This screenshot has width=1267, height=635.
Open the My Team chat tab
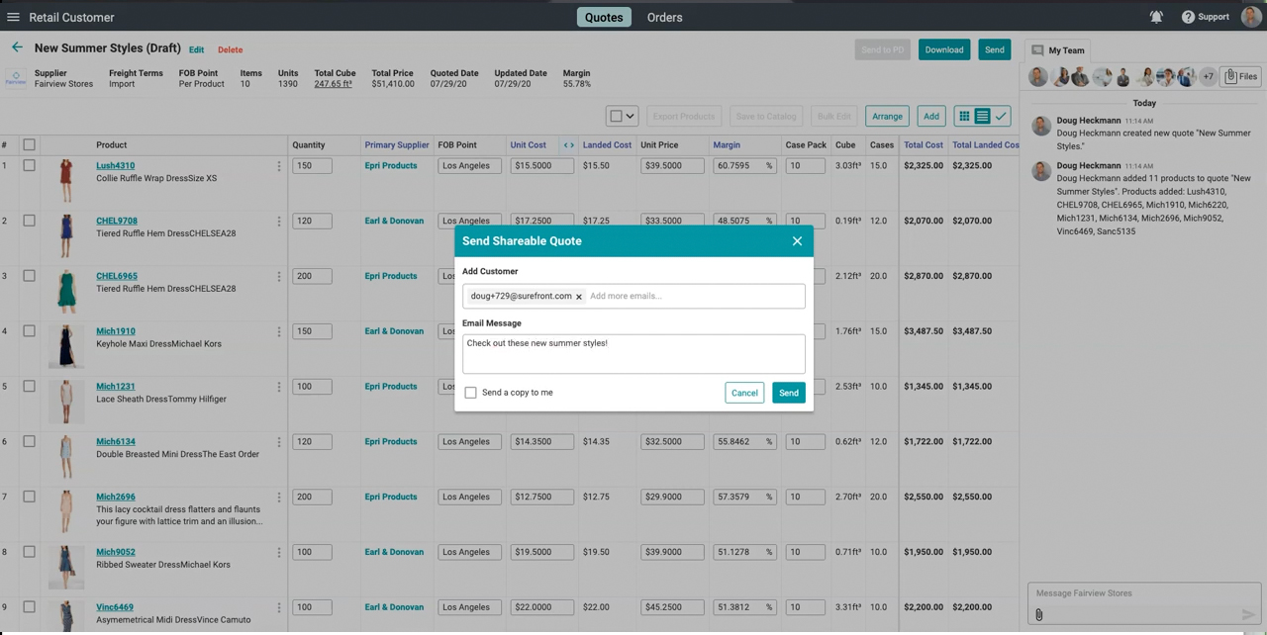1057,50
